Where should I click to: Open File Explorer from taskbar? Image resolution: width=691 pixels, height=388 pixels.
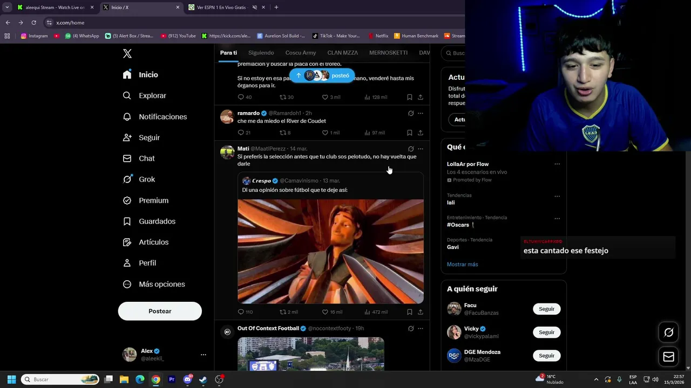click(x=124, y=379)
